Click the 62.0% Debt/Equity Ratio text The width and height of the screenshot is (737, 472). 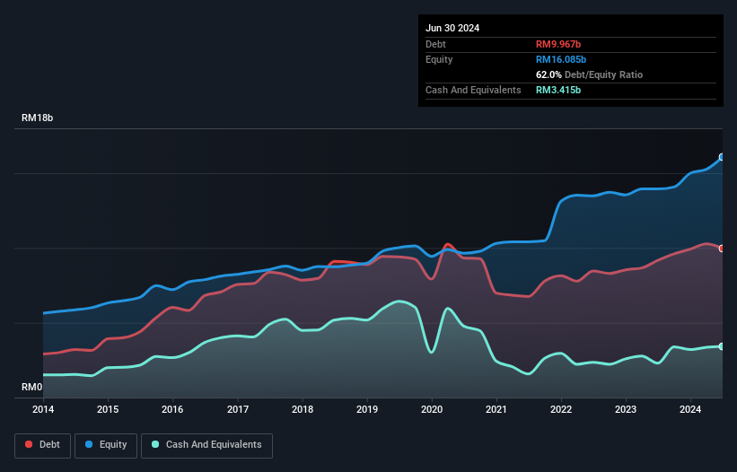click(x=589, y=74)
